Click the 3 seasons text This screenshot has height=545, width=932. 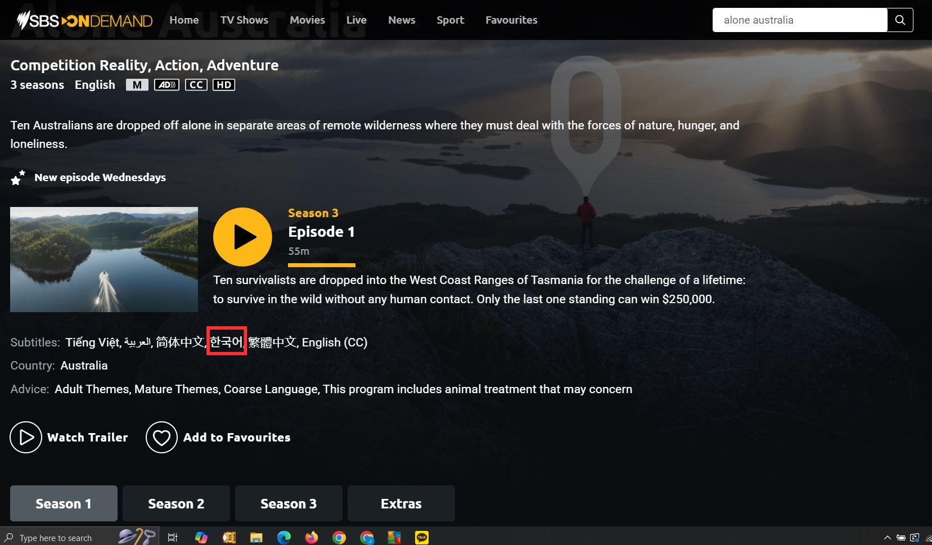tap(37, 85)
